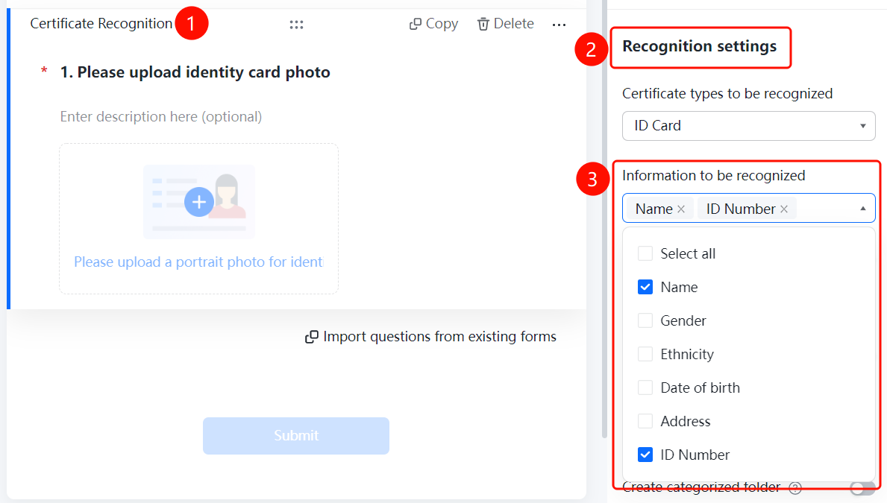Click the Copy question icon
The image size is (887, 503).
(416, 24)
